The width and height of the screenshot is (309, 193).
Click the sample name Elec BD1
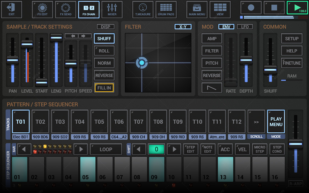[x=21, y=137]
